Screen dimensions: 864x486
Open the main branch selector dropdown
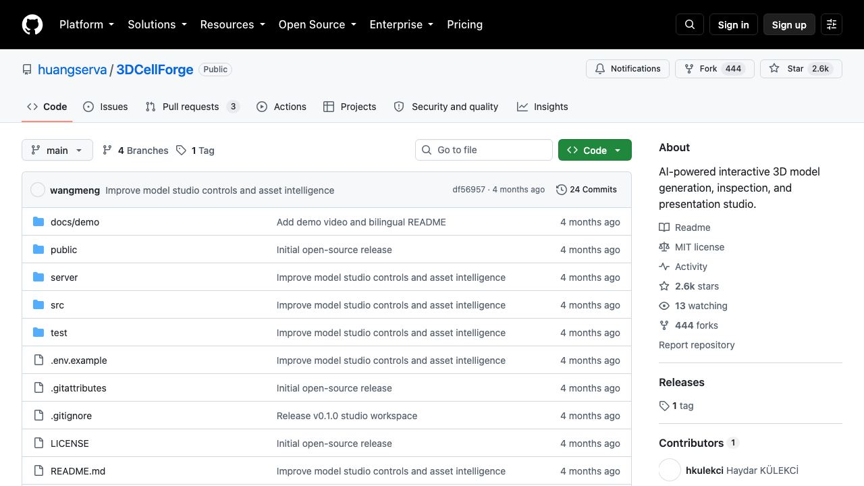point(57,150)
